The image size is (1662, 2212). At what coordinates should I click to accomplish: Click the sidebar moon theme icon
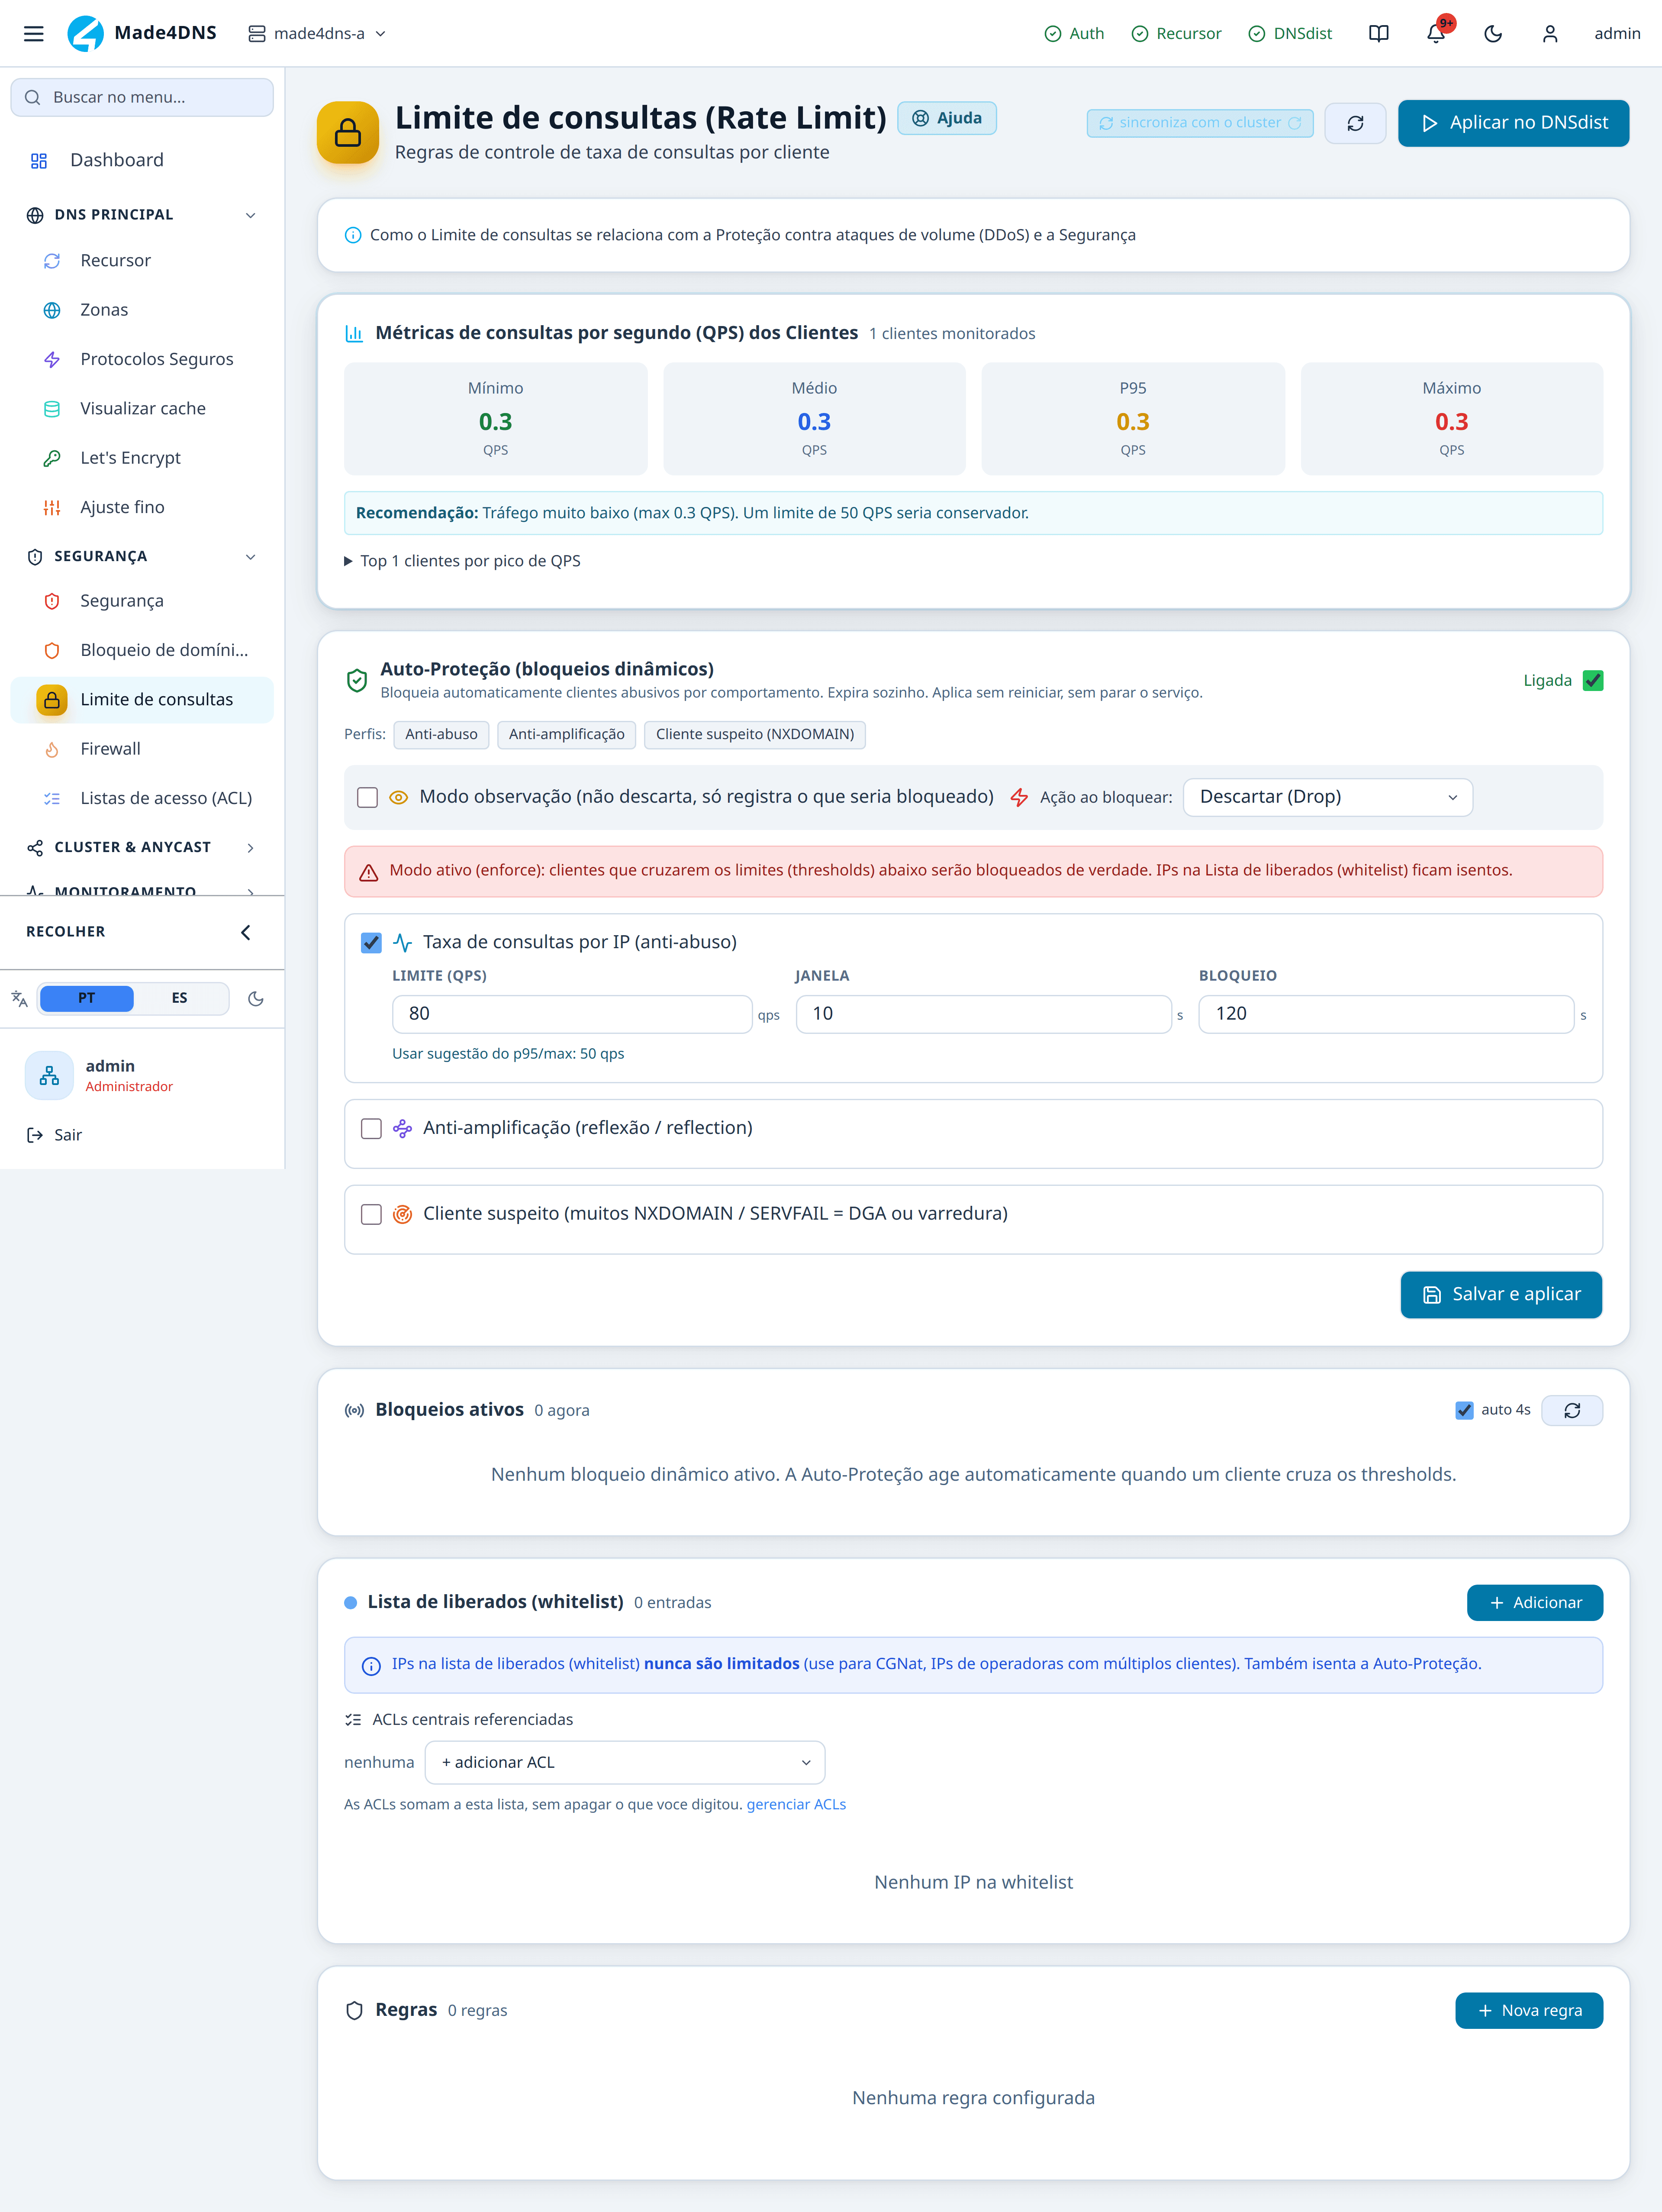pyautogui.click(x=256, y=998)
